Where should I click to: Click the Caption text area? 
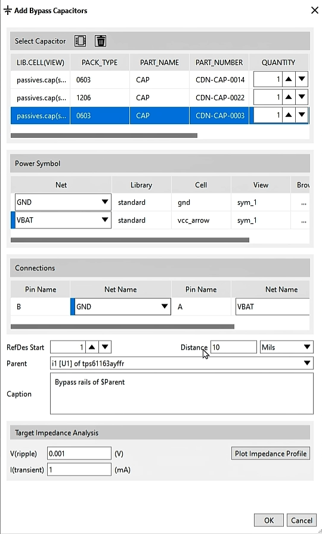point(181,393)
